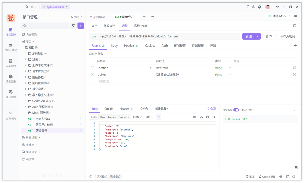Viewport: 304px width, 183px height.
Task: Download the response body
Action: click(202, 117)
